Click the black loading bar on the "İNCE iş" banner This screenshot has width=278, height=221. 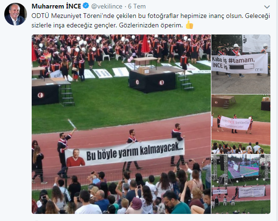(x=241, y=67)
